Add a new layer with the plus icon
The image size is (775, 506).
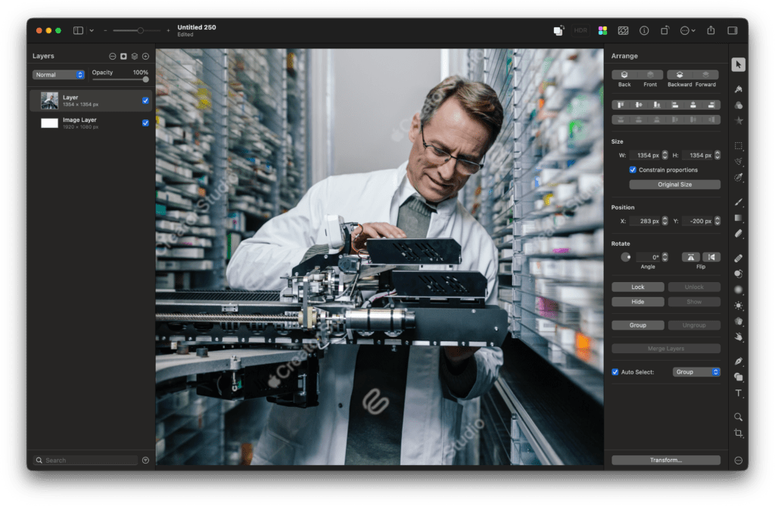coord(145,55)
